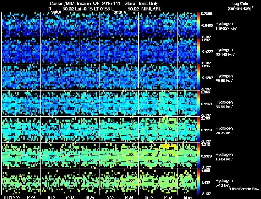Click the color bar for the 149-227 keV row
261x199 pixels.
click(x=198, y=25)
